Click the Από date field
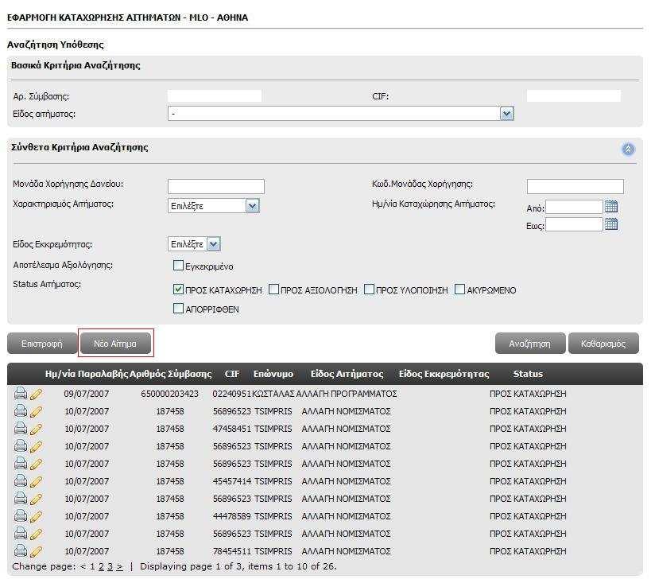 point(574,207)
